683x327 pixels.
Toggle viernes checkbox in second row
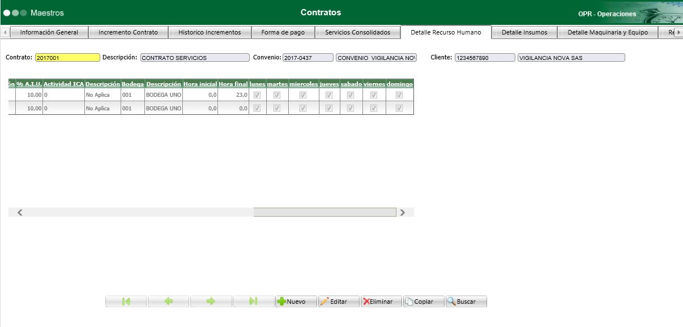[x=374, y=108]
